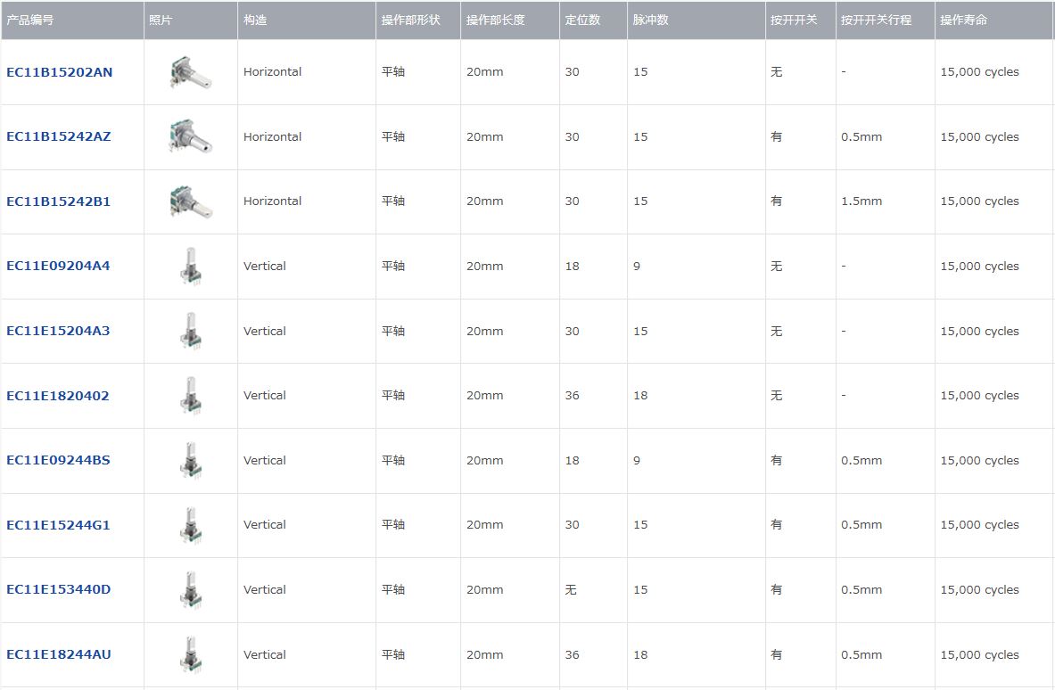This screenshot has width=1055, height=690.
Task: Click the photo of encoder EC11E1820402
Action: point(191,396)
